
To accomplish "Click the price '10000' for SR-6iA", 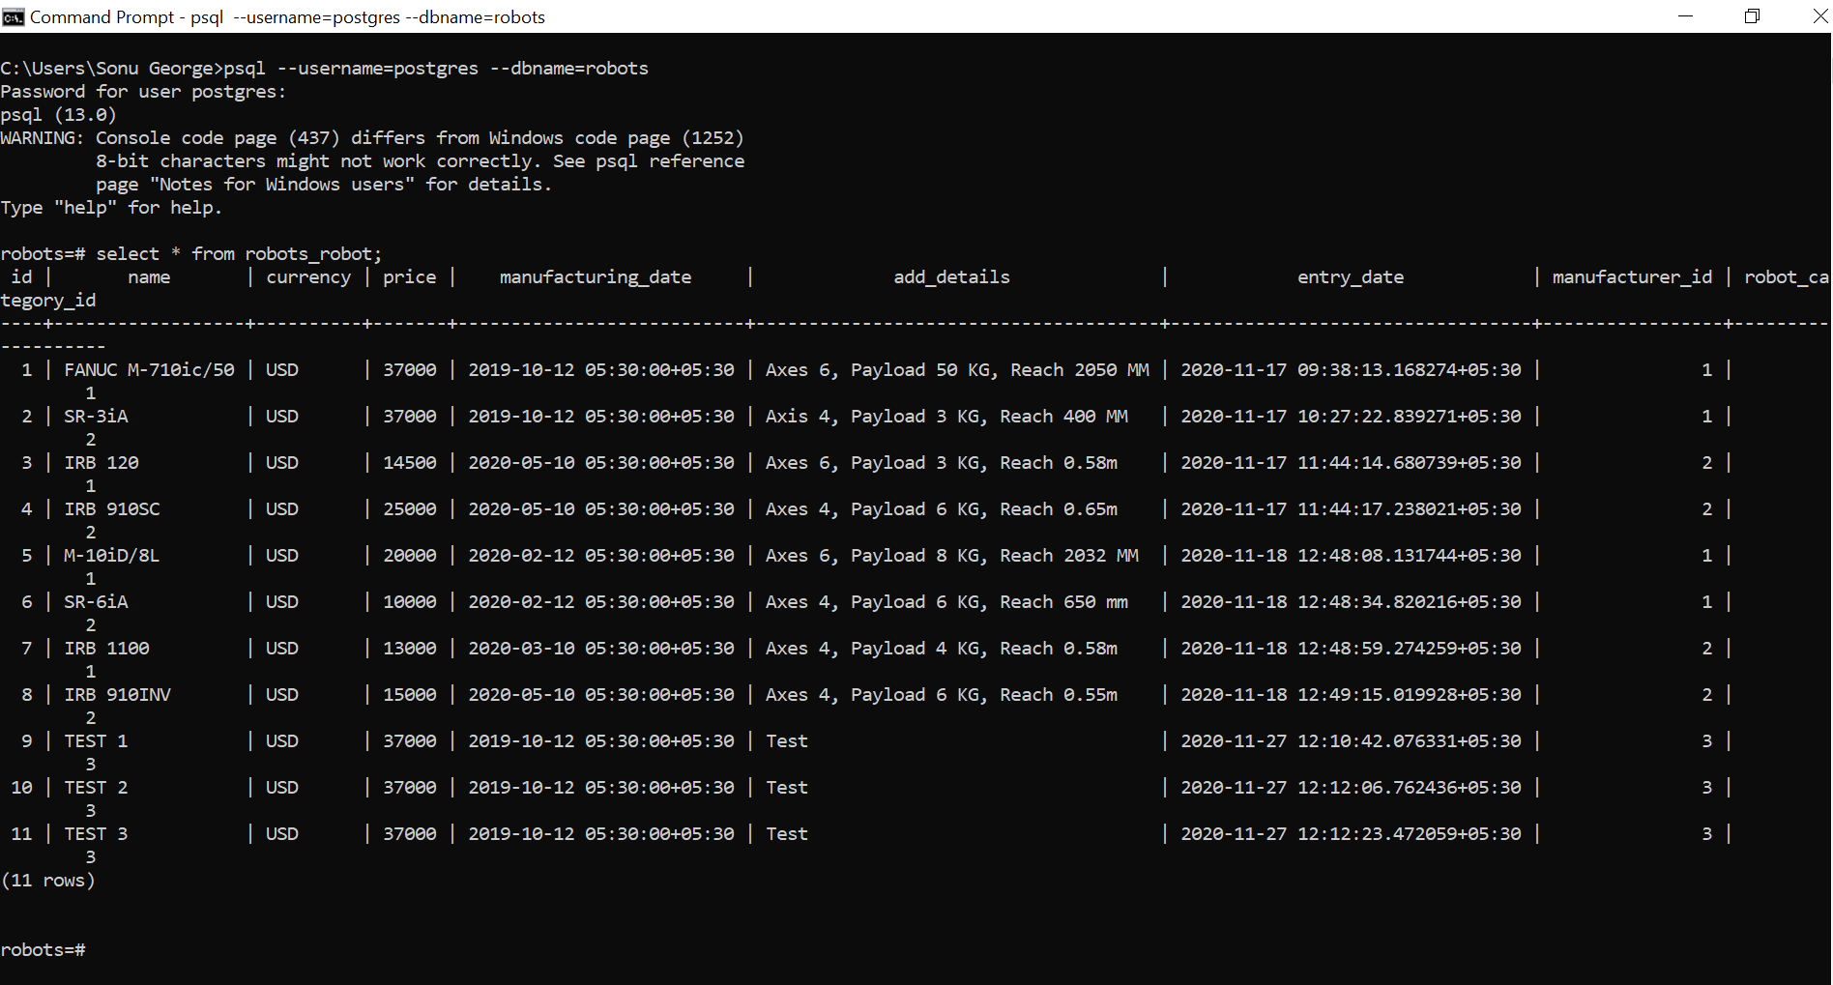I will coord(410,602).
